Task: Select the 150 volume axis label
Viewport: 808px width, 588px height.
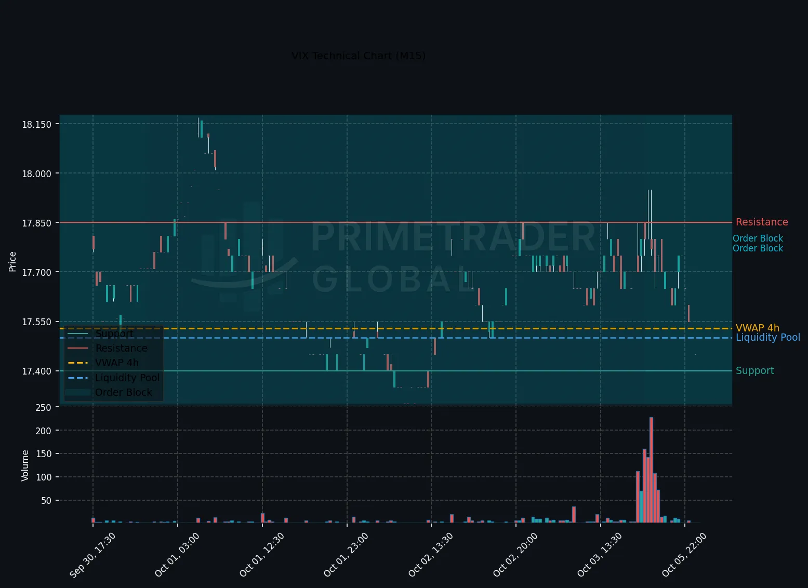Action: click(x=44, y=454)
